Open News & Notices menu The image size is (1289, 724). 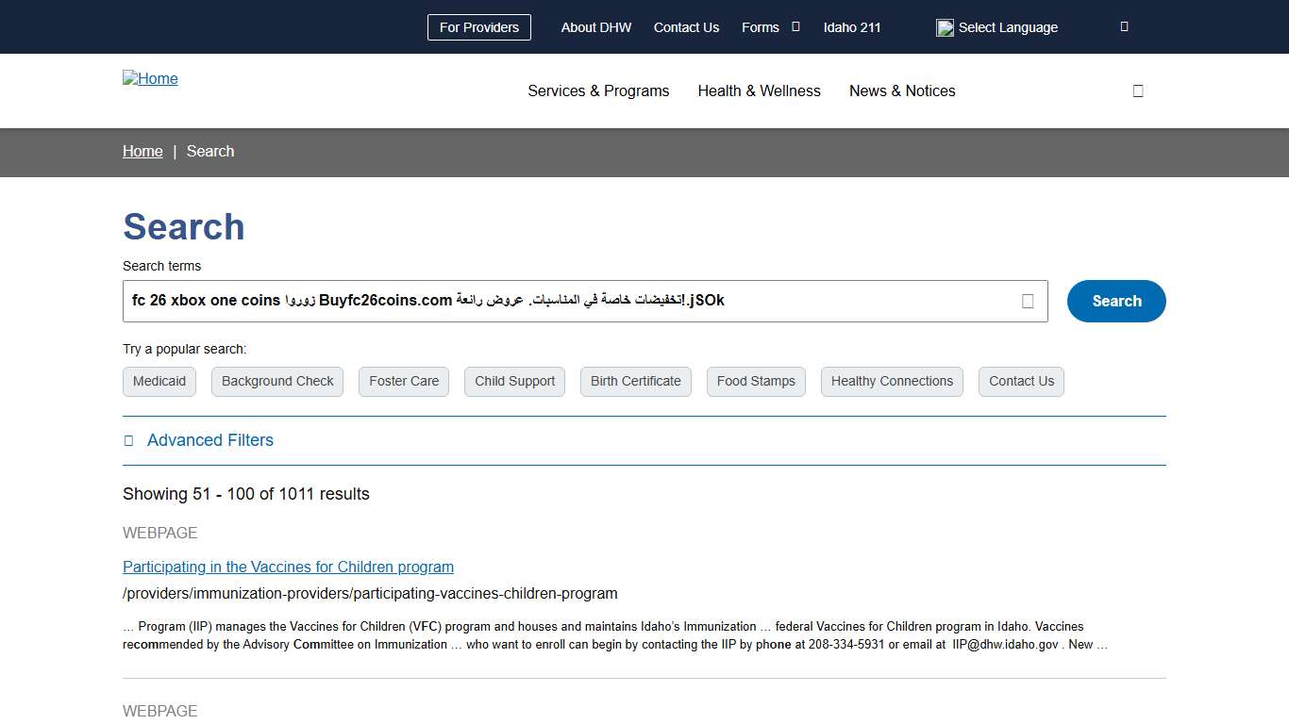click(x=902, y=91)
